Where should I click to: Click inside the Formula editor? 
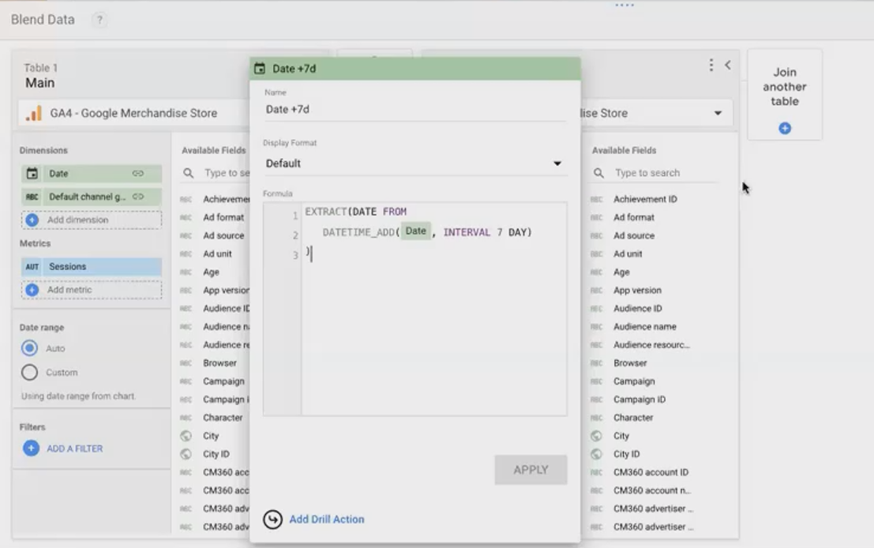pyautogui.click(x=433, y=309)
